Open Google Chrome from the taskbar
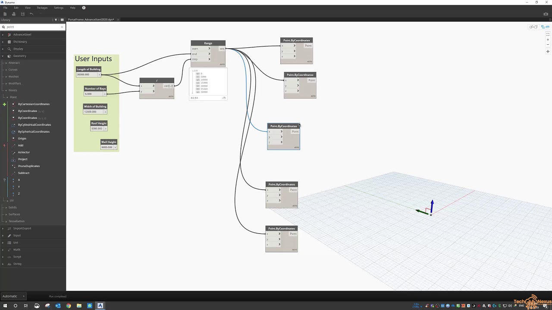Viewport: 552px width, 310px height. click(x=69, y=306)
